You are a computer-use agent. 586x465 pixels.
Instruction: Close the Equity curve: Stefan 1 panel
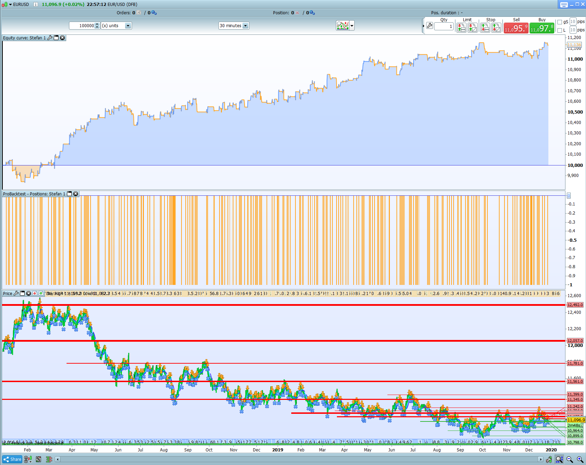pos(62,38)
